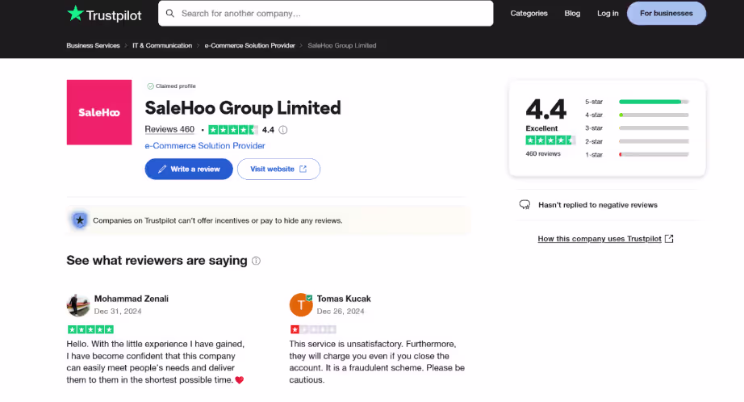
Task: Select the 3-star rating row
Action: (x=637, y=128)
